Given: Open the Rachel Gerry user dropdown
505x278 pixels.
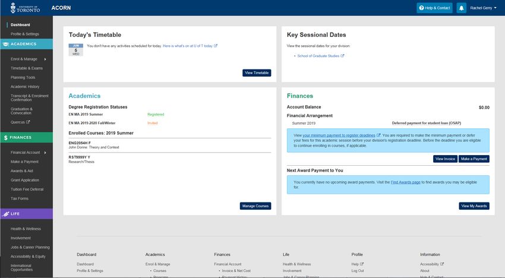Looking at the screenshot, I should tap(483, 8).
